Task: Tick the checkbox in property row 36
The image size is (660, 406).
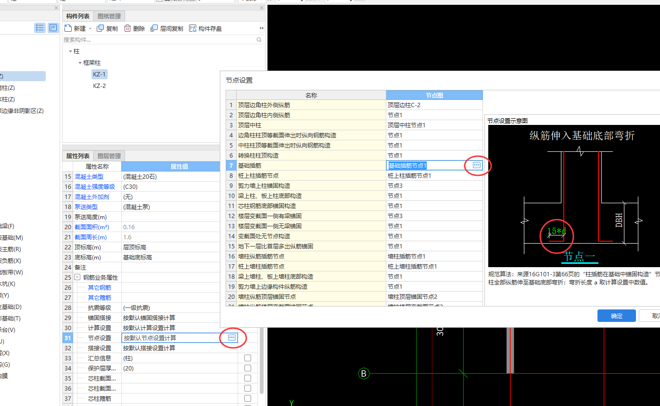Action: pos(248,388)
